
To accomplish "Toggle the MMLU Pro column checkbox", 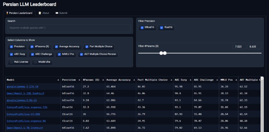I will [60, 54].
